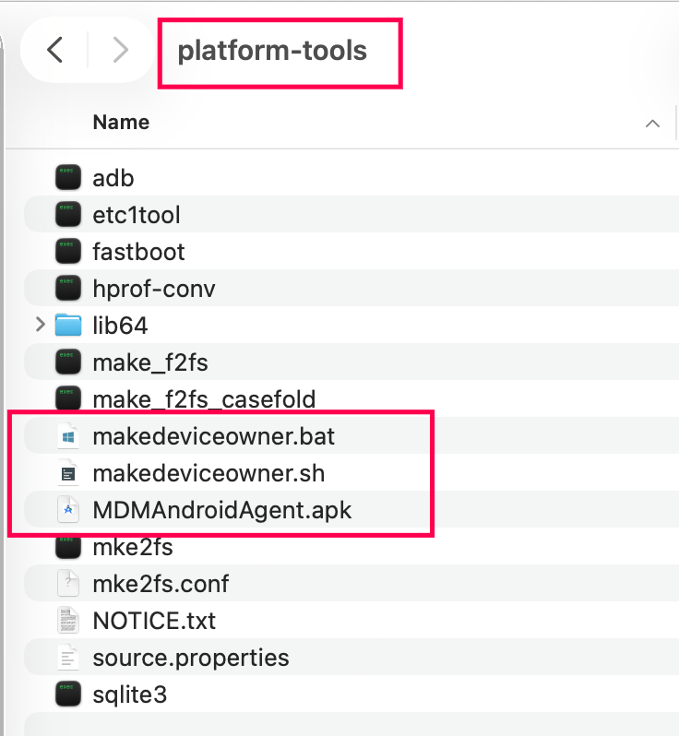
Task: Select the lib64 folder icon
Action: pyautogui.click(x=68, y=326)
